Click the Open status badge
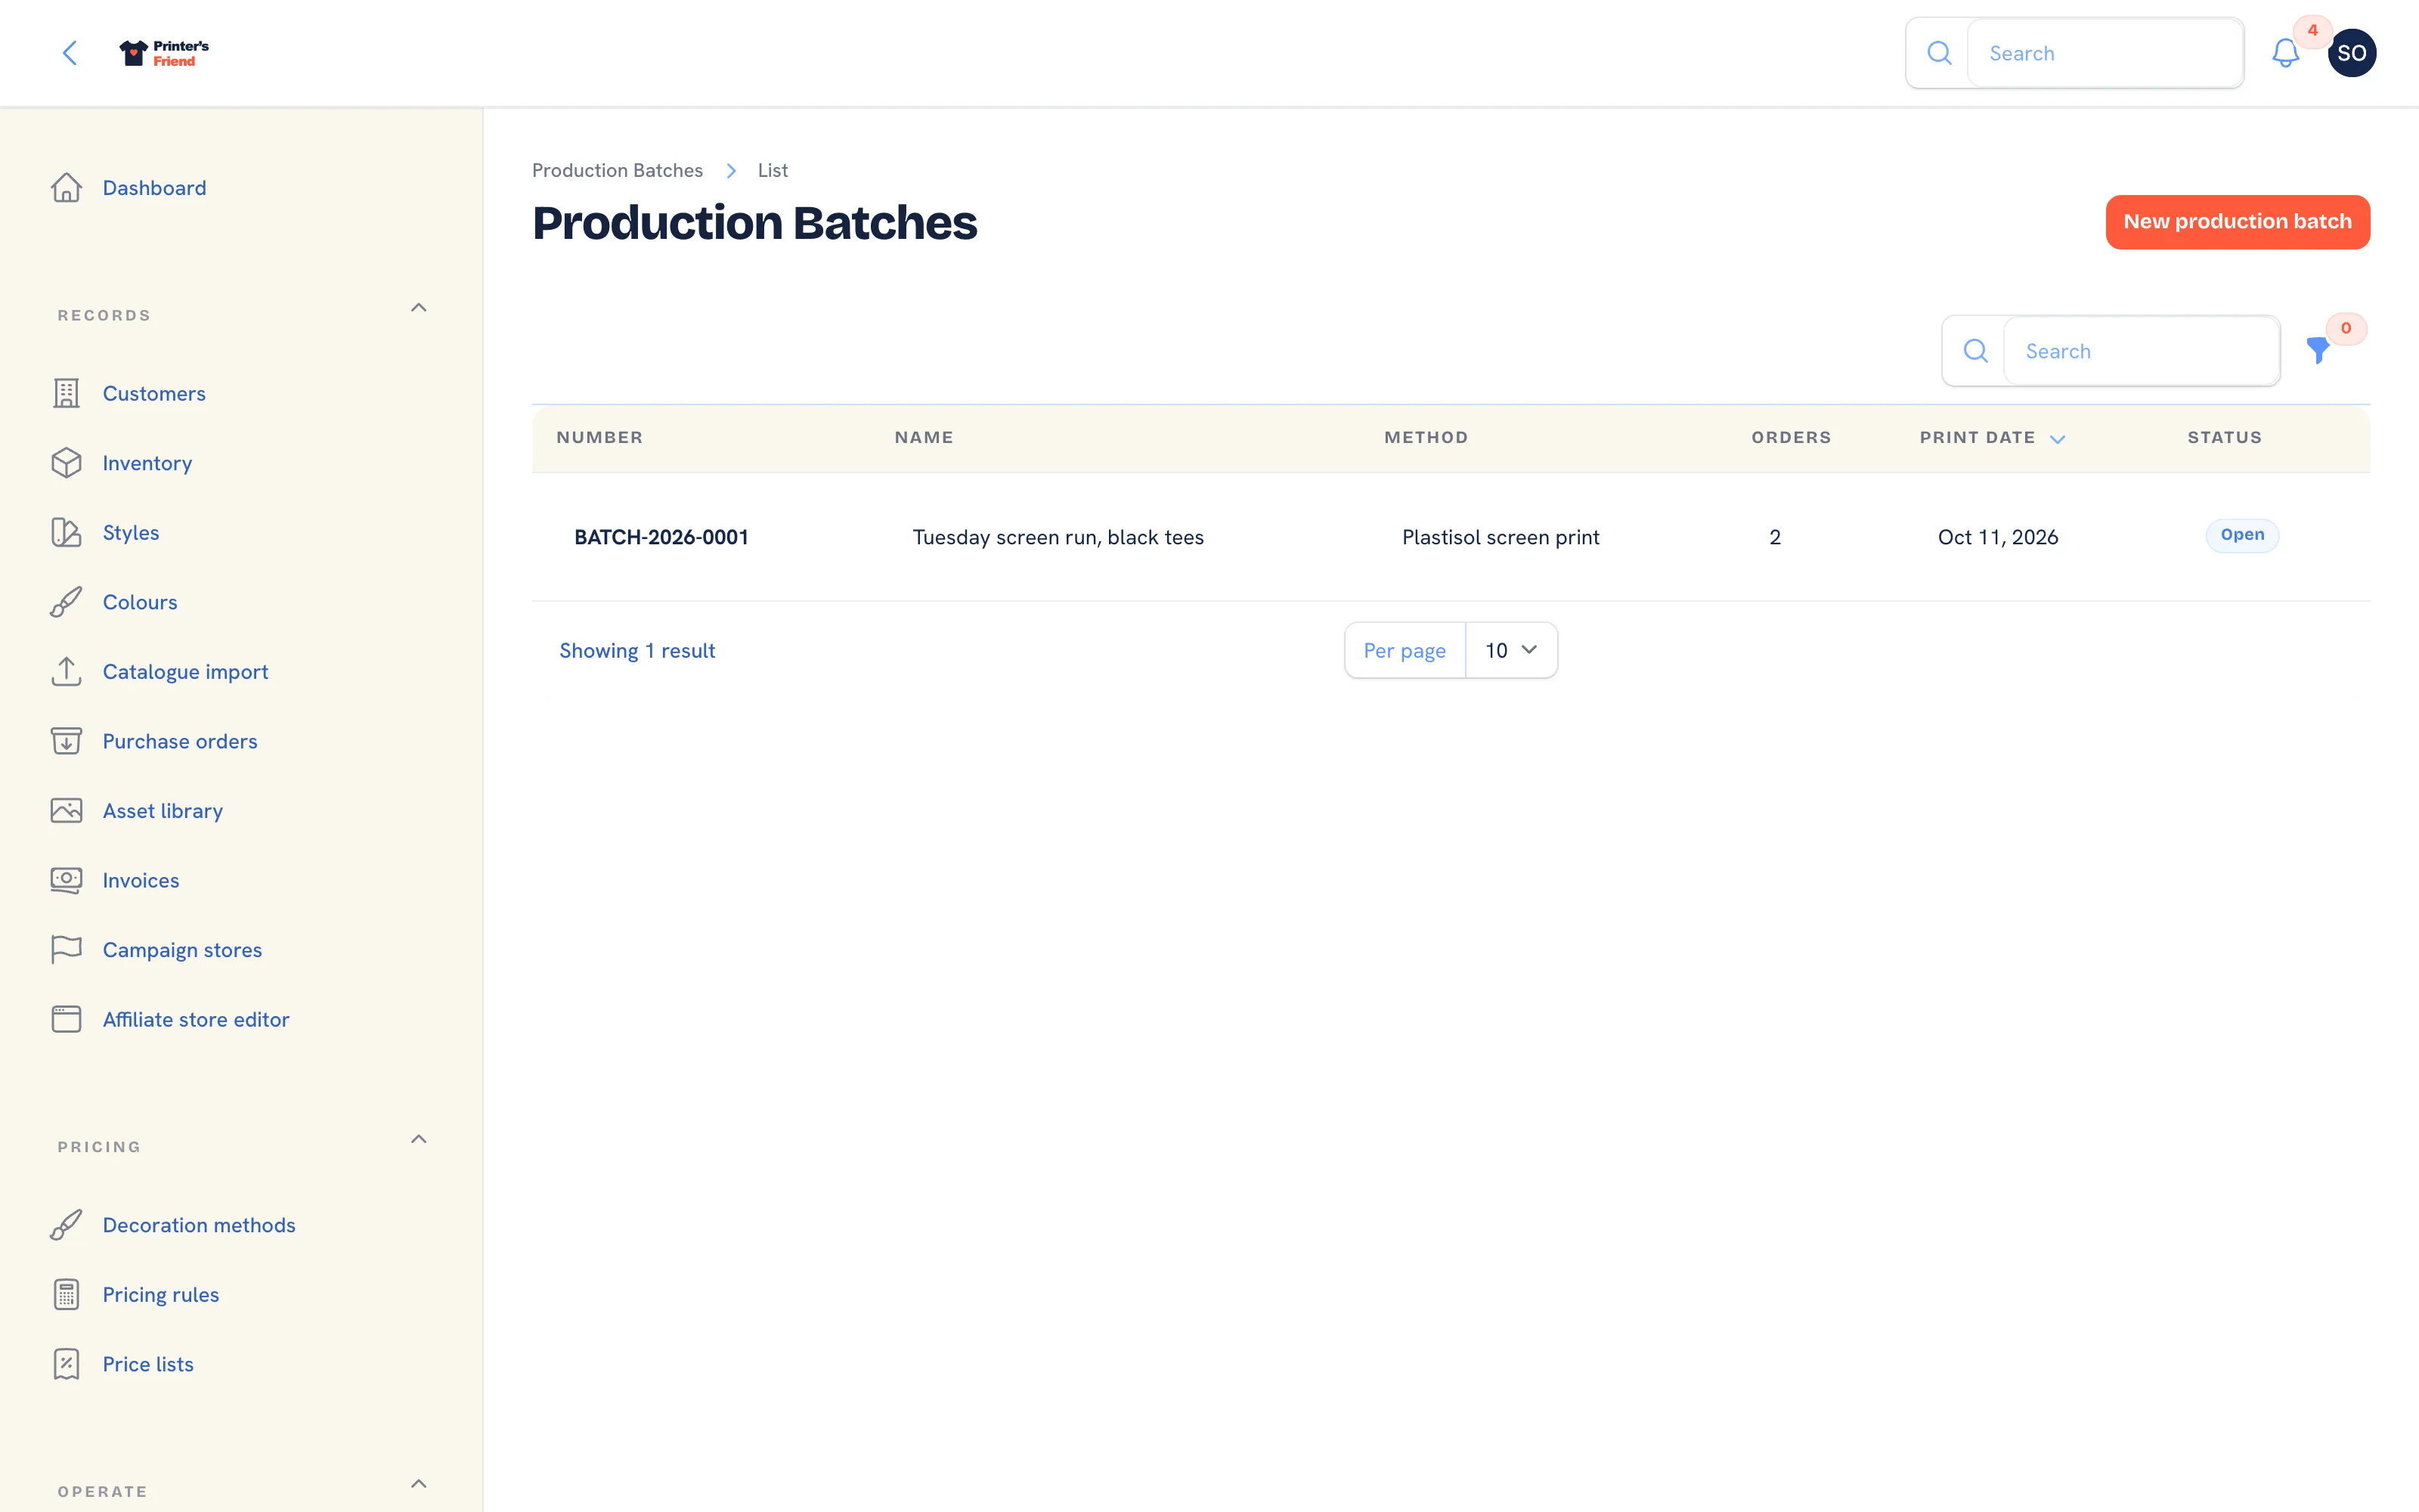 tap(2242, 535)
